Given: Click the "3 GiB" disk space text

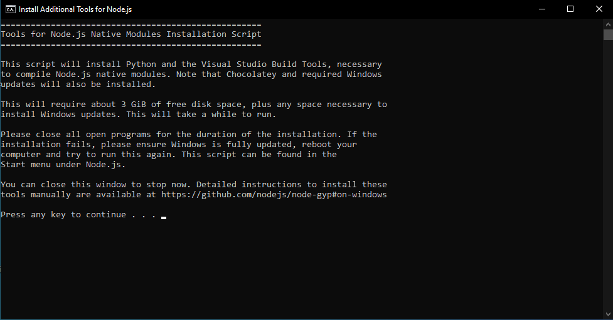Looking at the screenshot, I should [x=133, y=104].
